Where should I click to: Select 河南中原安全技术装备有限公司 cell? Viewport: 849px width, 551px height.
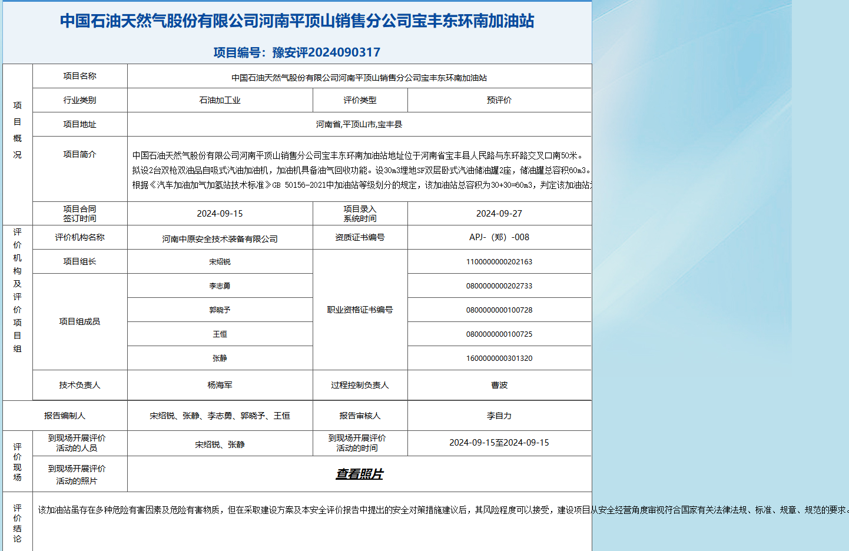tap(220, 238)
